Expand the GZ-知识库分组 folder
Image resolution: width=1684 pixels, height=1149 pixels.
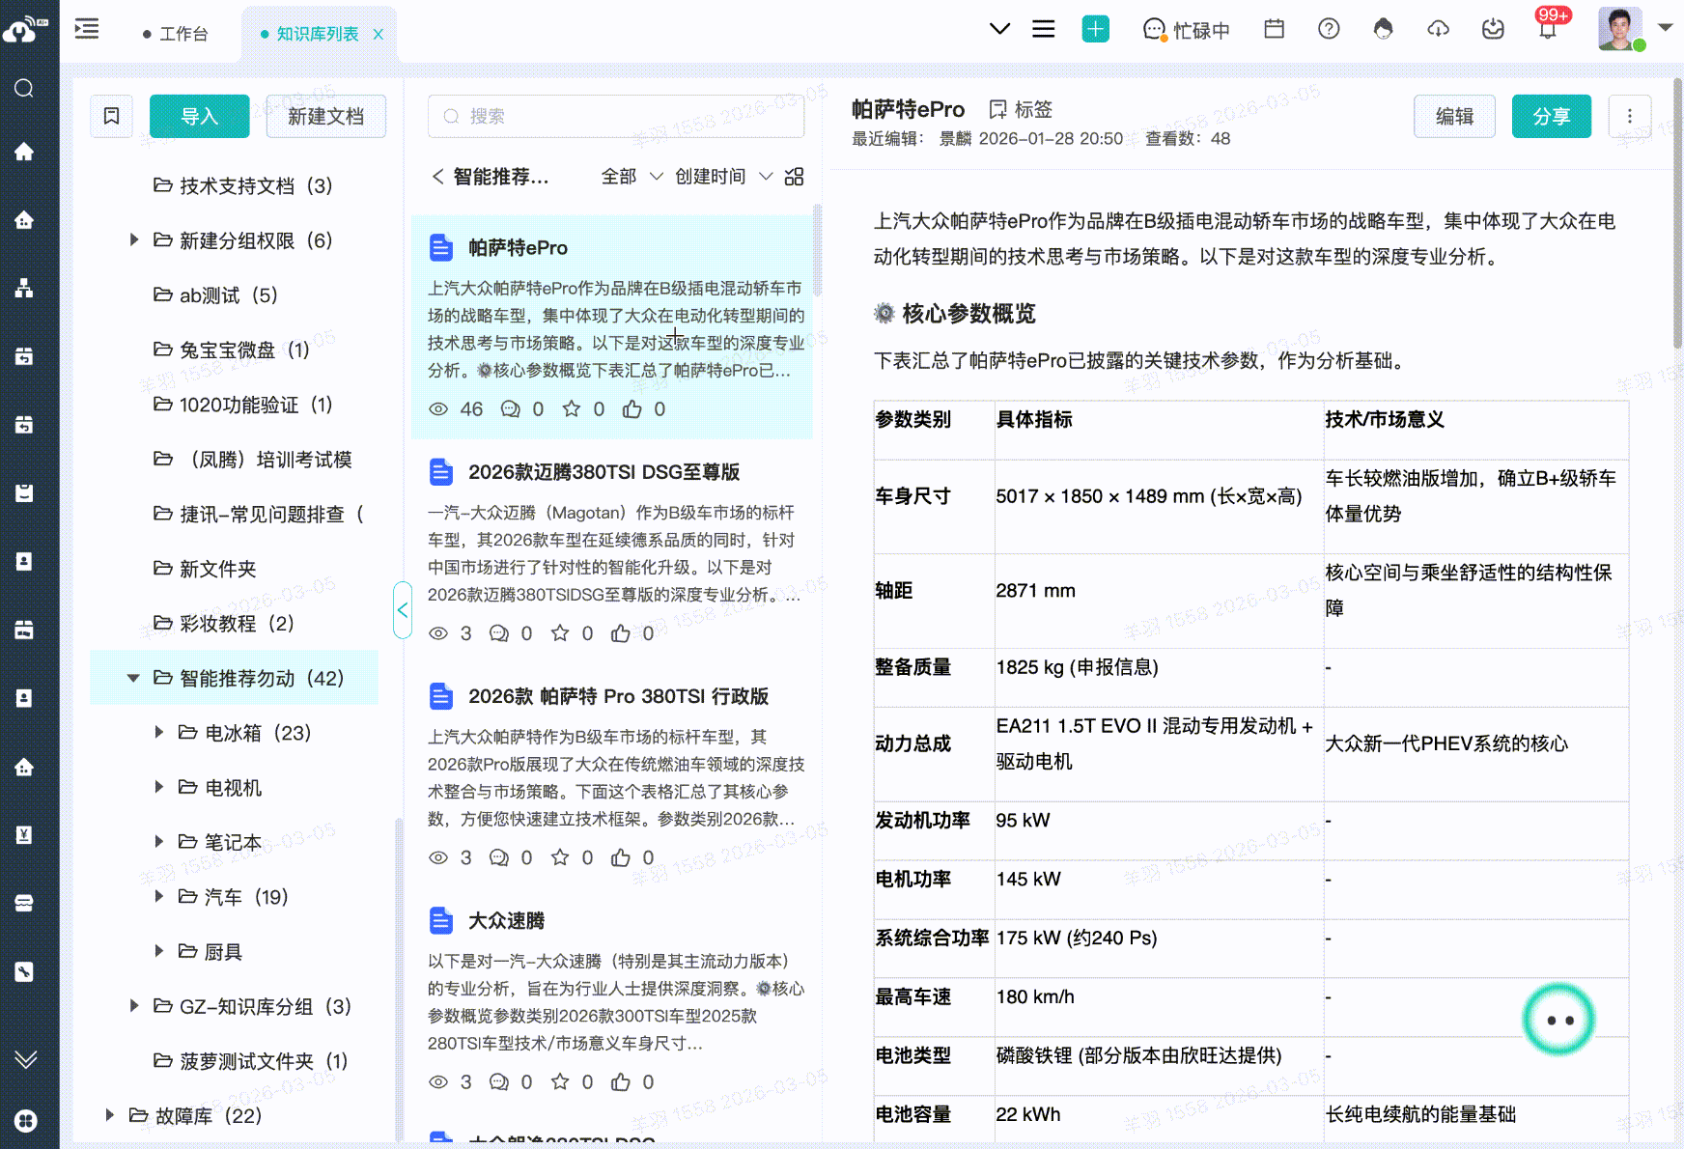(134, 1006)
